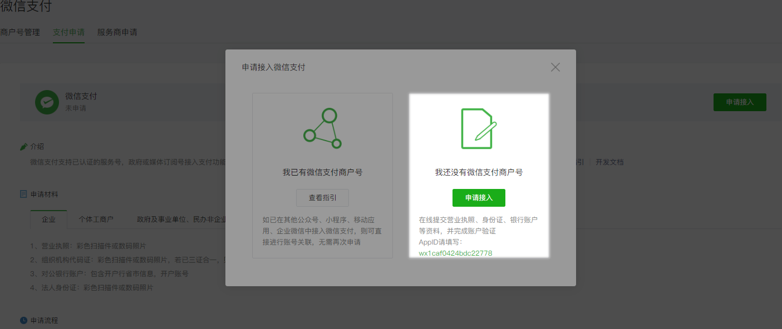This screenshot has height=329, width=782.
Task: Click the 未申请 status text
Action: [x=76, y=108]
